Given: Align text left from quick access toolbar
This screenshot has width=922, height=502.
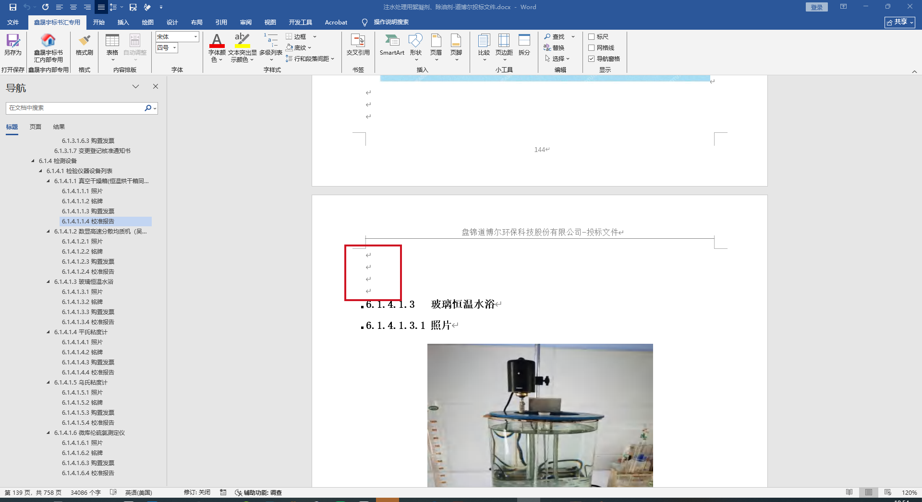Looking at the screenshot, I should [60, 7].
